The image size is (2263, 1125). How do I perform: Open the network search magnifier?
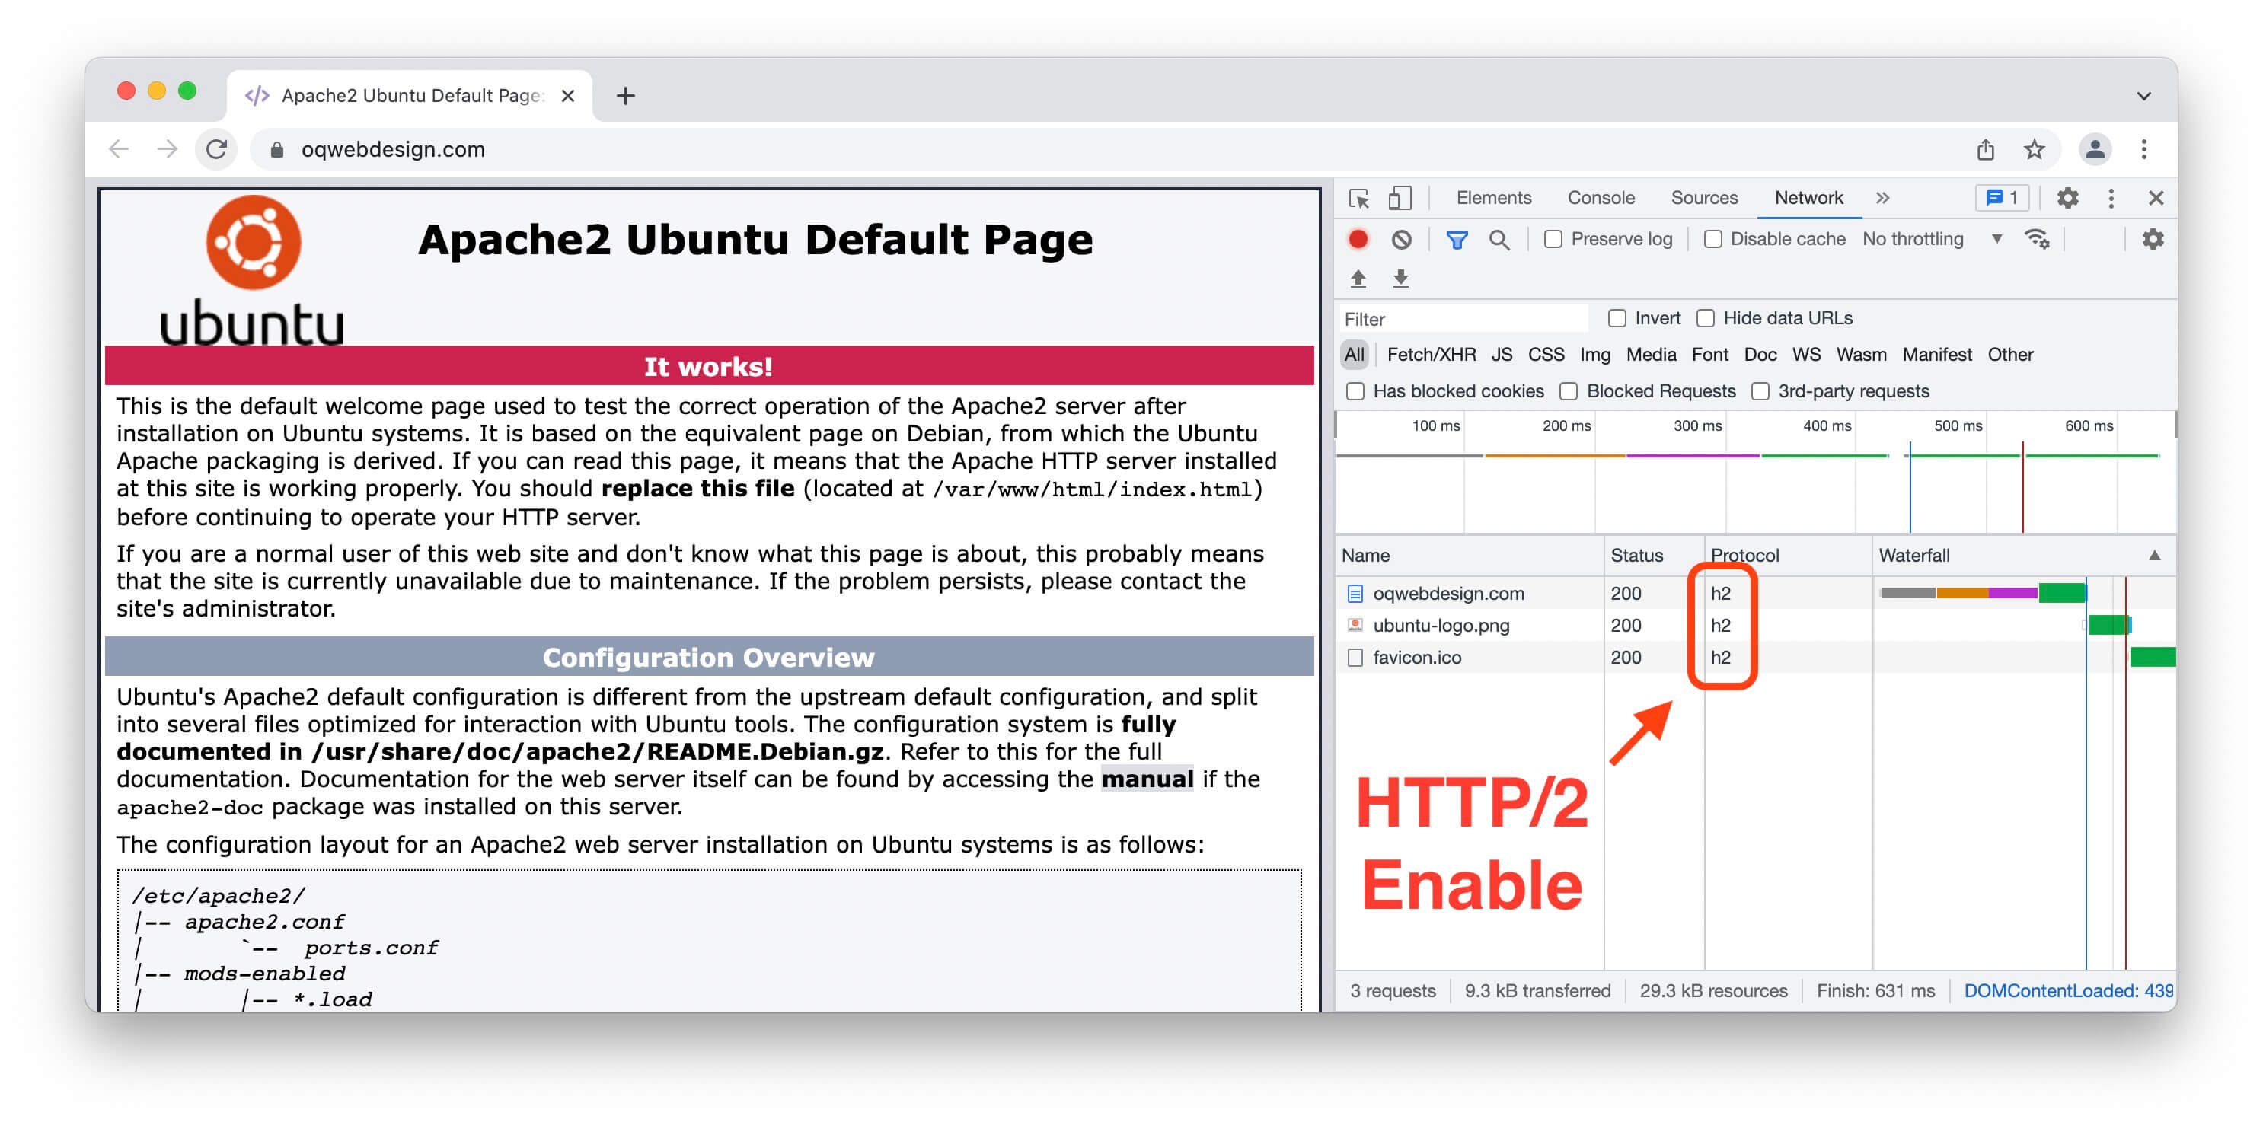[x=1499, y=239]
